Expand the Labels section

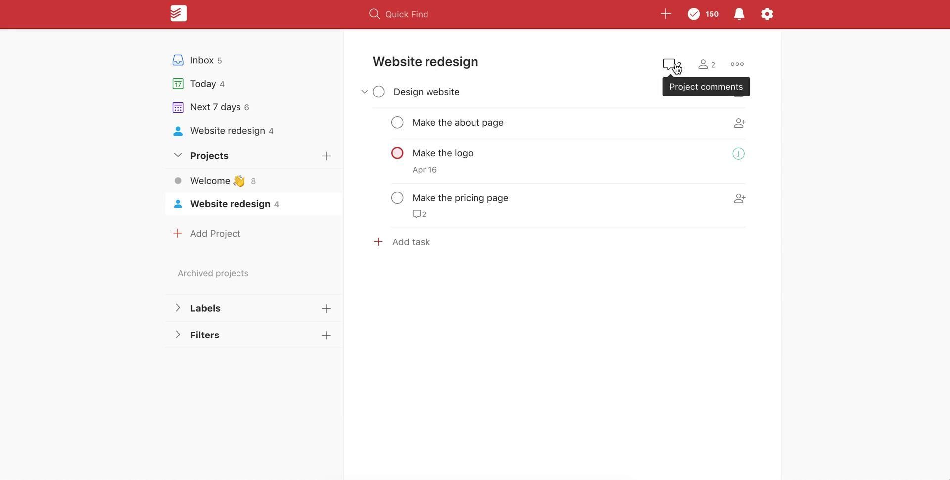tap(178, 308)
